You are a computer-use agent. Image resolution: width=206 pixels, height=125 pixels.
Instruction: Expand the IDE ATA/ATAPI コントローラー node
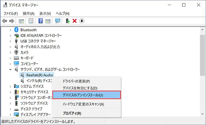(x=10, y=36)
